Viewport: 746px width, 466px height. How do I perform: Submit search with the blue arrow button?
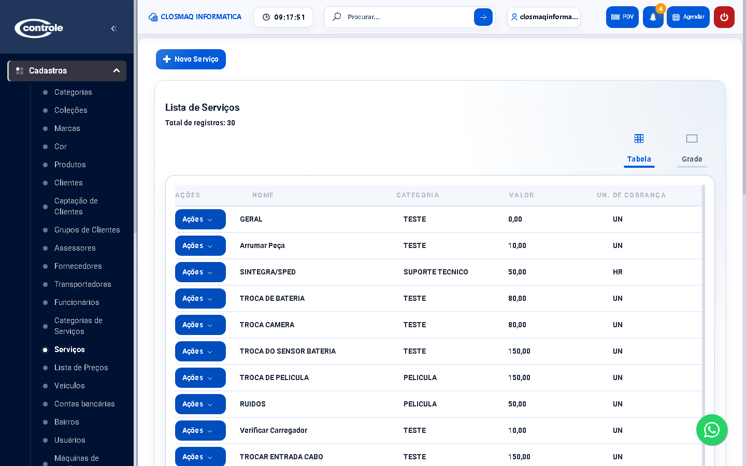(483, 17)
